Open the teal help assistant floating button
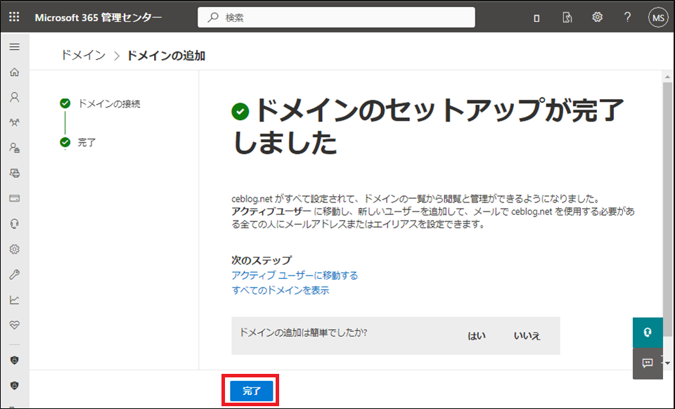This screenshot has height=409, width=675. point(648,332)
